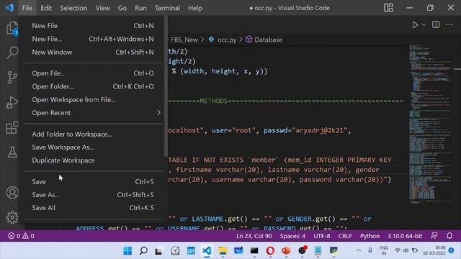Screen dimensions: 461x259
Task: Click the feedback icon in status bar
Action: [434, 236]
